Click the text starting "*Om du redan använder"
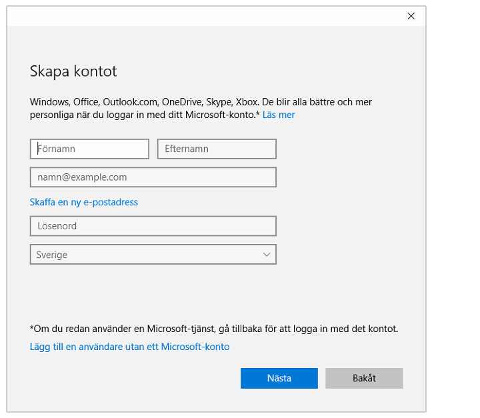 tap(214, 329)
